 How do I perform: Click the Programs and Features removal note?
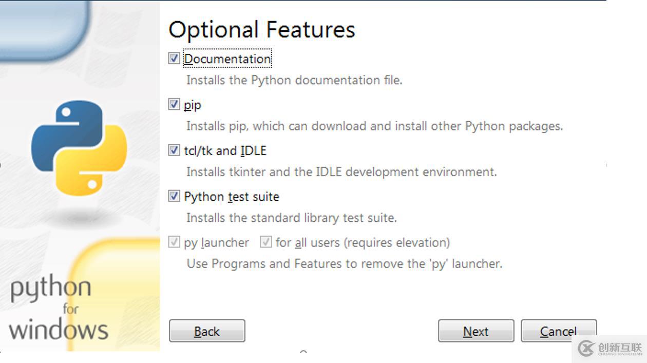(x=345, y=264)
